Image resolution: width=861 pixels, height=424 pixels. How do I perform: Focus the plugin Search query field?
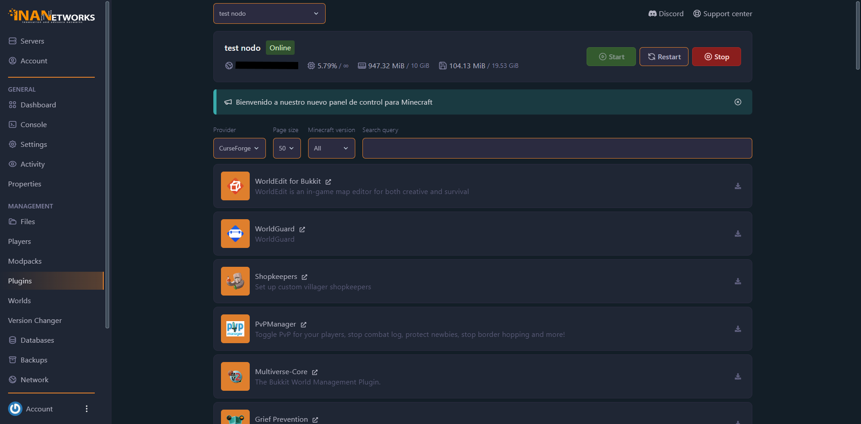coord(557,148)
